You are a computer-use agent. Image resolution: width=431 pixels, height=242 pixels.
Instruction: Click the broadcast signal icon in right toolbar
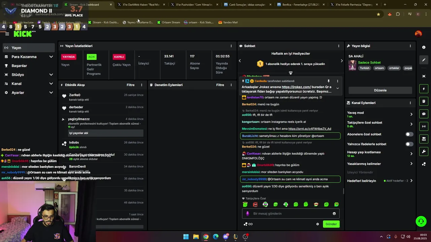coord(424,126)
